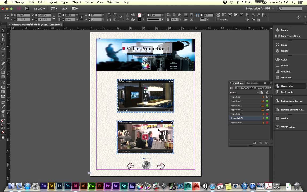Viewport: 307px width, 192px height.
Task: Expand the Hyperlinks panel flyout menu
Action: point(271,83)
